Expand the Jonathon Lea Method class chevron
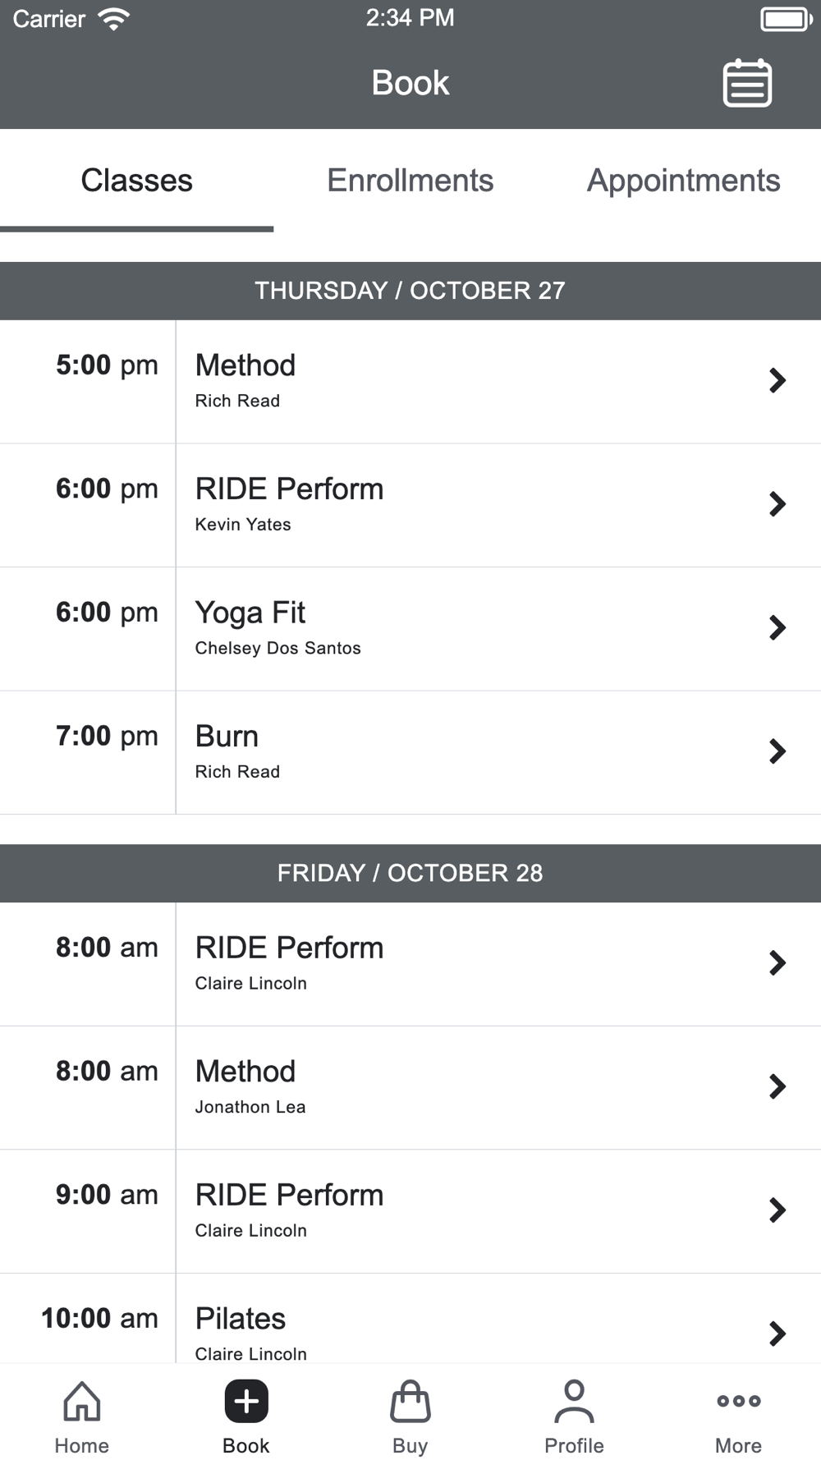Viewport: 821px width, 1460px height. click(777, 1087)
